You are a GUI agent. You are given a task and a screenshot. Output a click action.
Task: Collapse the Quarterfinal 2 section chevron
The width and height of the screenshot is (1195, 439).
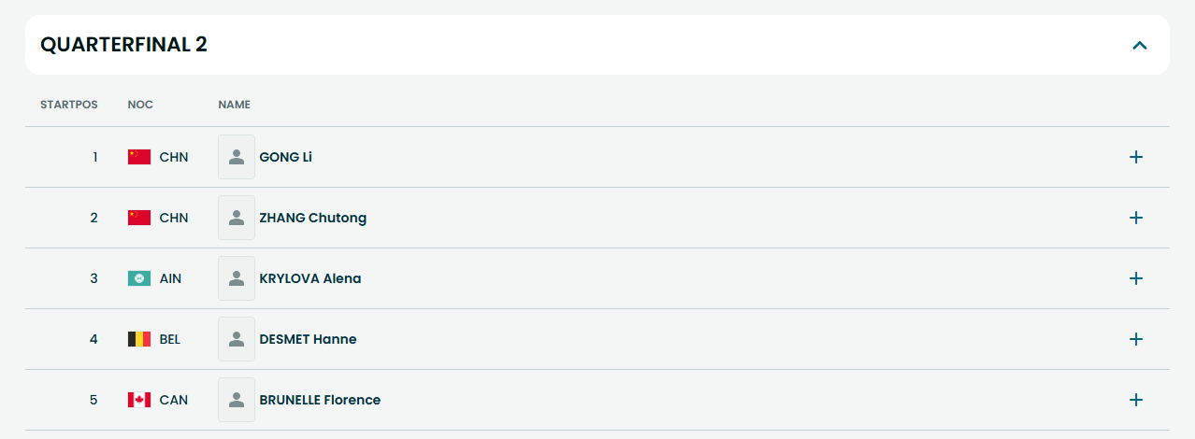click(x=1139, y=45)
